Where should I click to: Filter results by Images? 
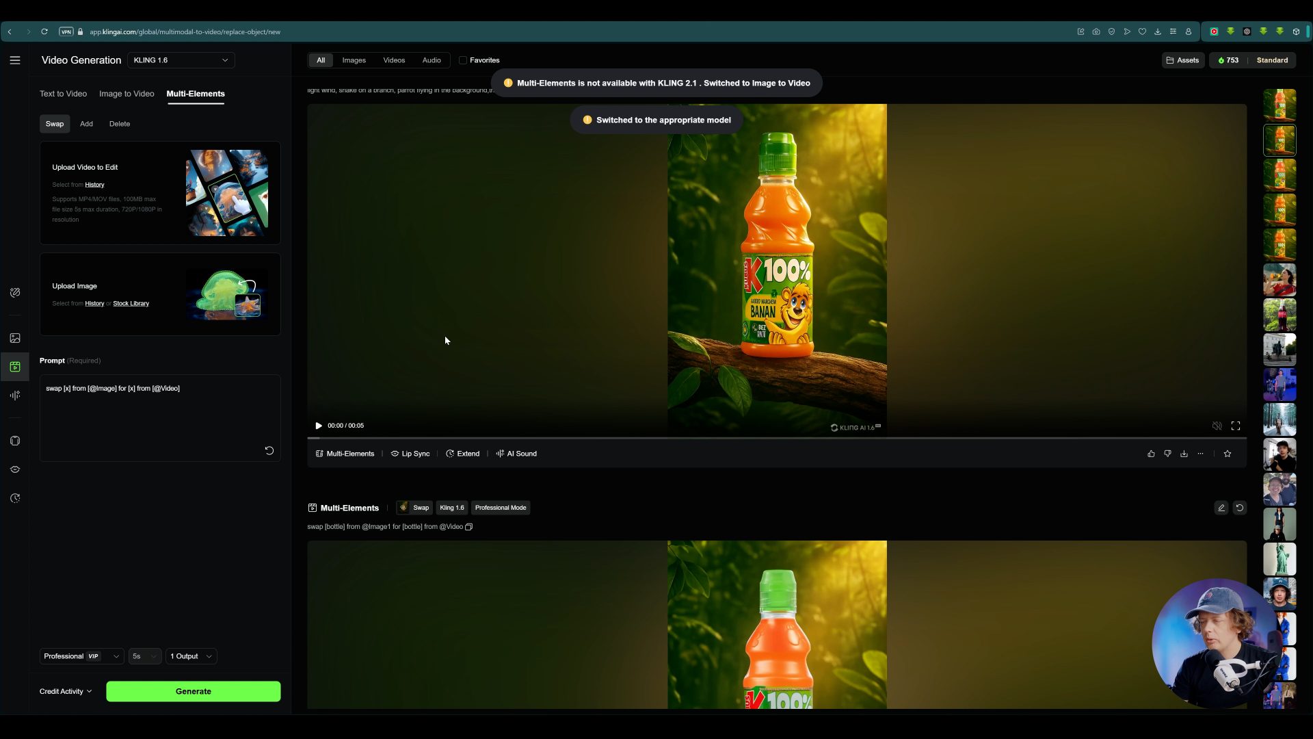[354, 60]
